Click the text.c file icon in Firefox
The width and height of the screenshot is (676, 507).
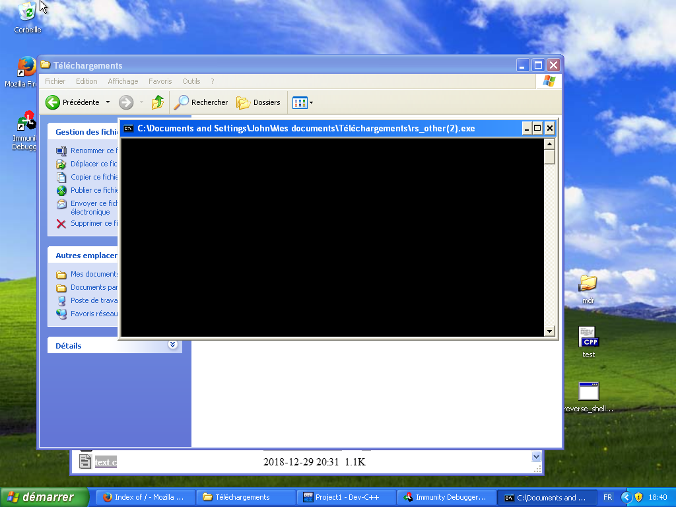pos(85,461)
